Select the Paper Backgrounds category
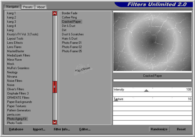The height and width of the screenshot is (137, 195). (x=19, y=102)
